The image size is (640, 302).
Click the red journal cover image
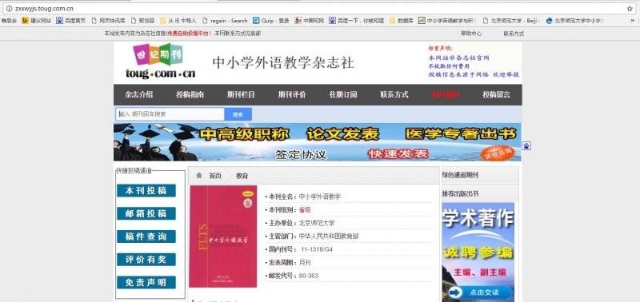223,236
